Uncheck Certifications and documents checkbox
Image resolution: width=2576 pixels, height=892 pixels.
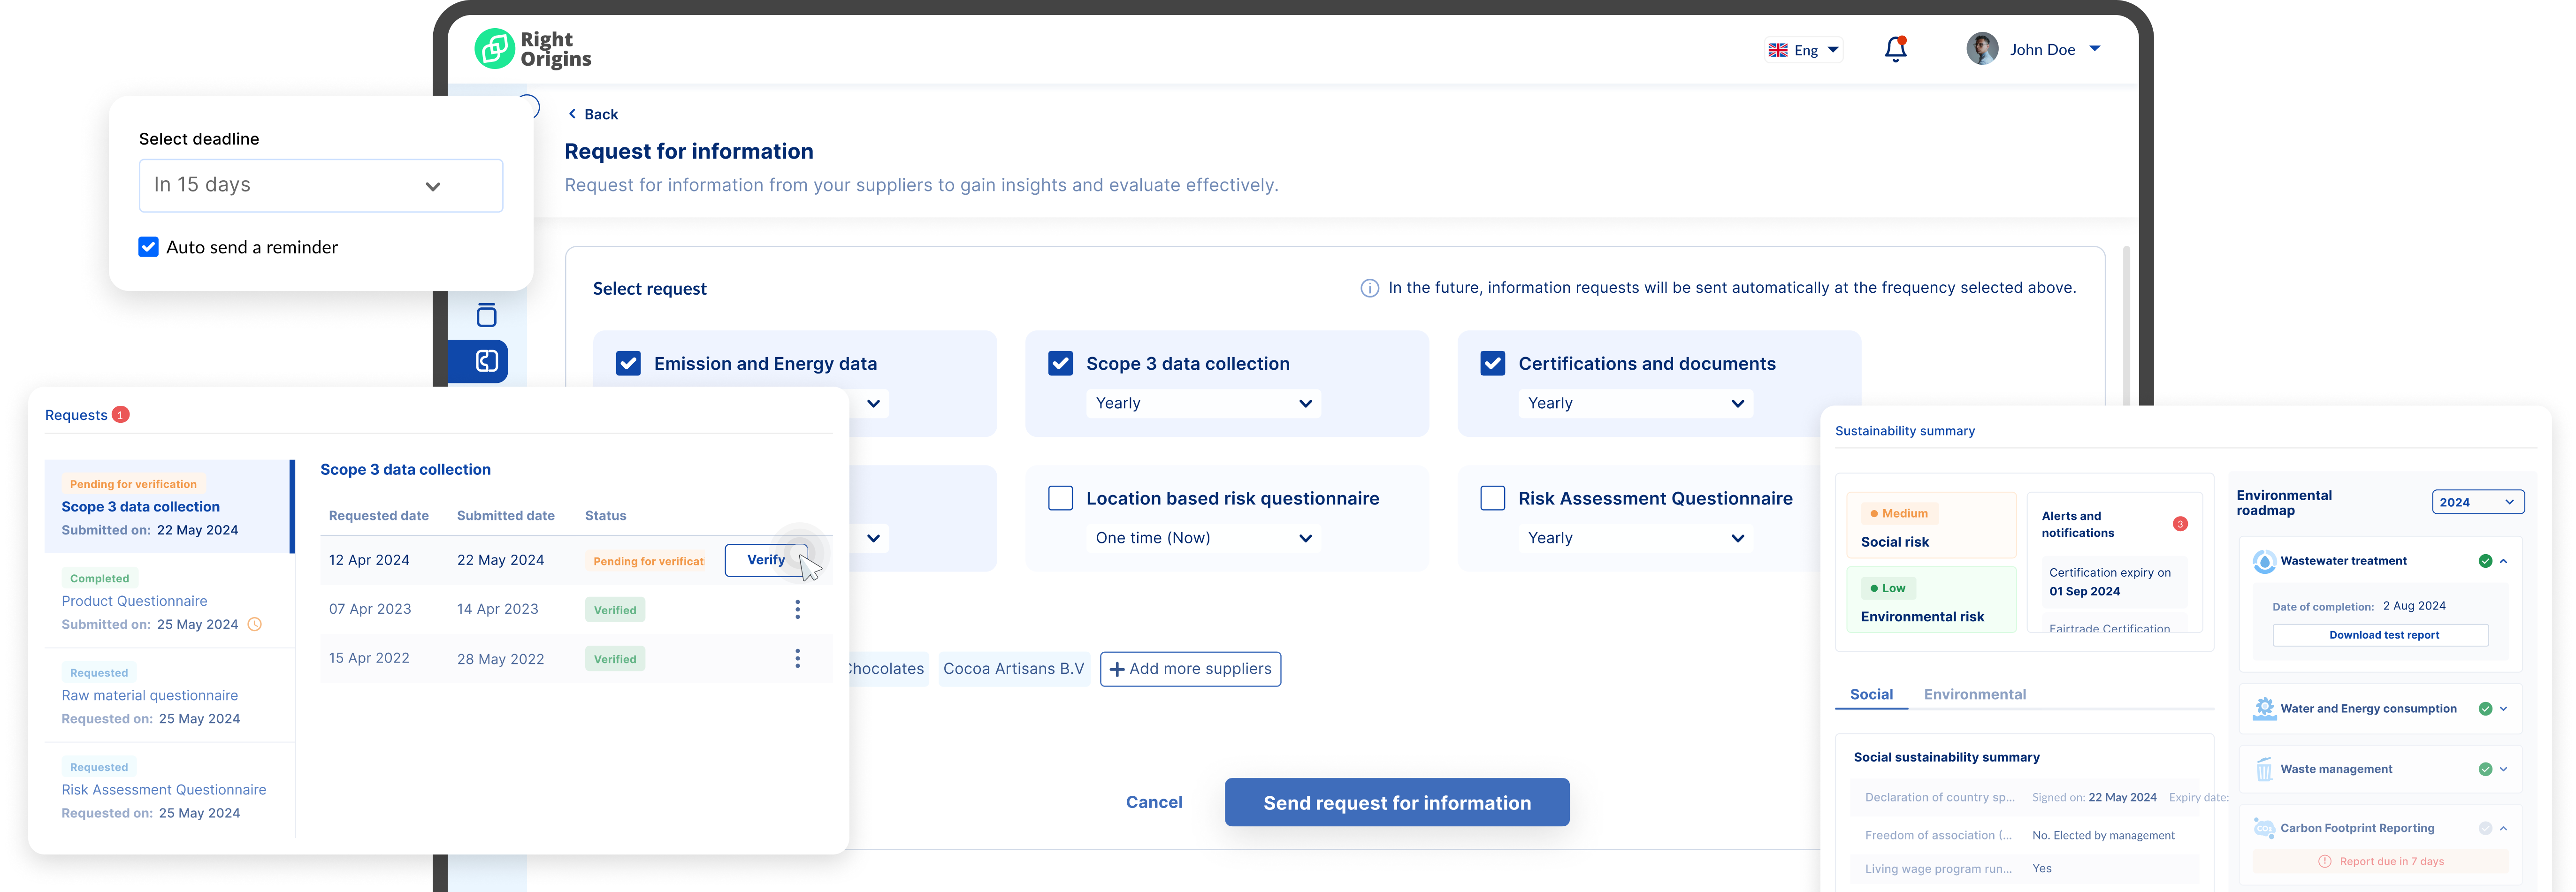(x=1492, y=363)
